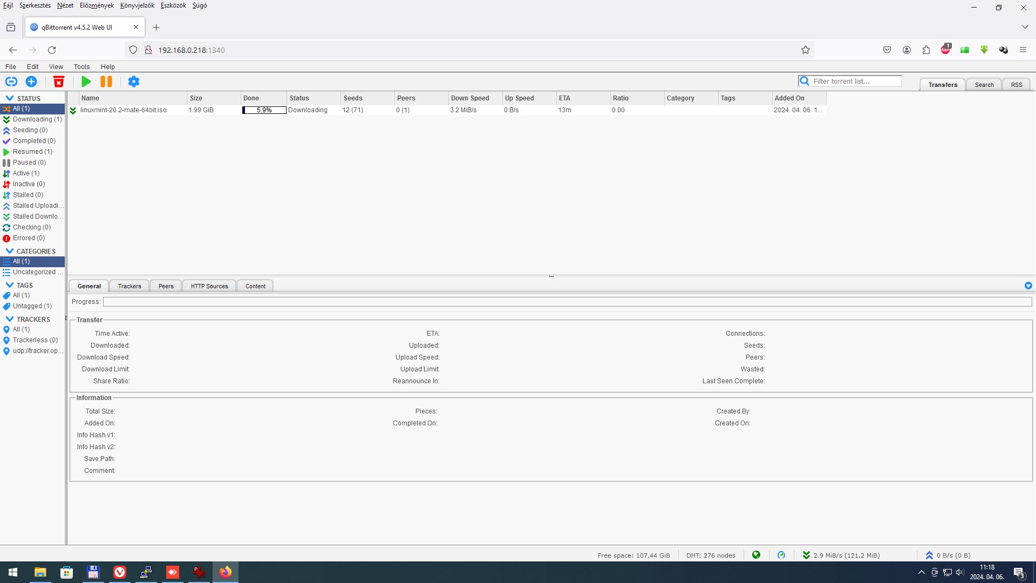Collapse the CATEGORIES filter section
The image size is (1036, 583).
point(10,251)
